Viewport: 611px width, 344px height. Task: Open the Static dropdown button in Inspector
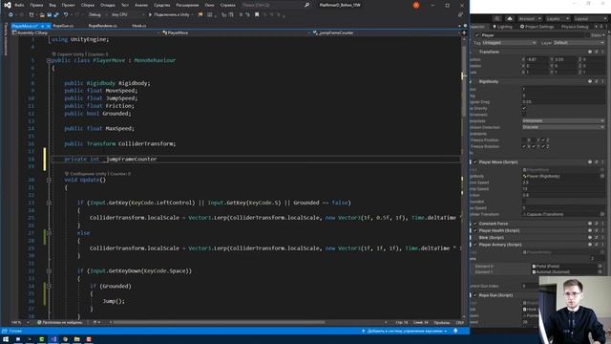[603, 35]
